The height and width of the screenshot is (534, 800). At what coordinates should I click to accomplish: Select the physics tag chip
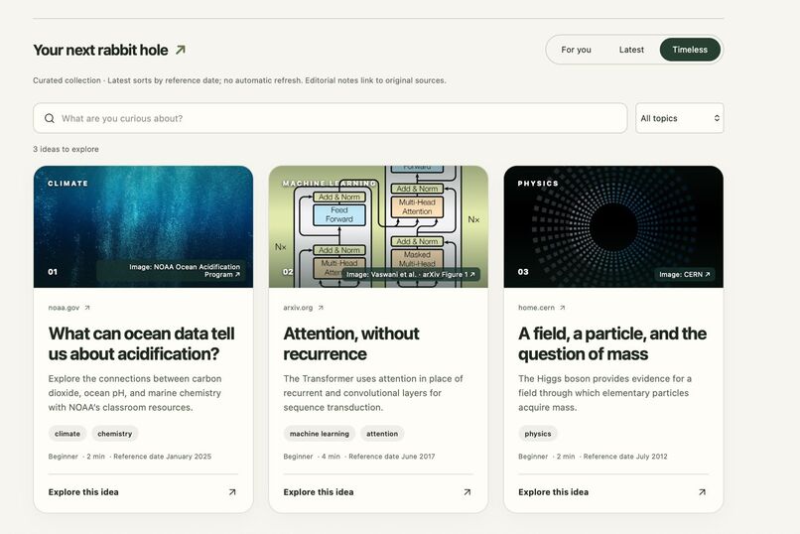click(x=538, y=434)
